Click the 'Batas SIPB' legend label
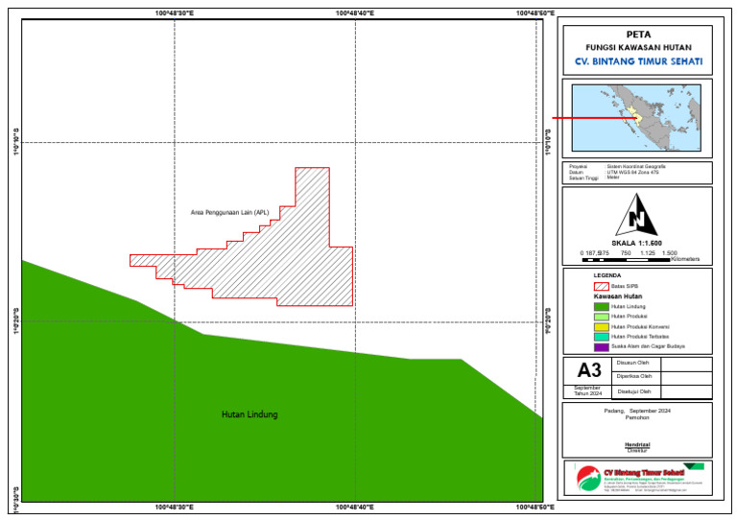This screenshot has width=737, height=520. [624, 286]
